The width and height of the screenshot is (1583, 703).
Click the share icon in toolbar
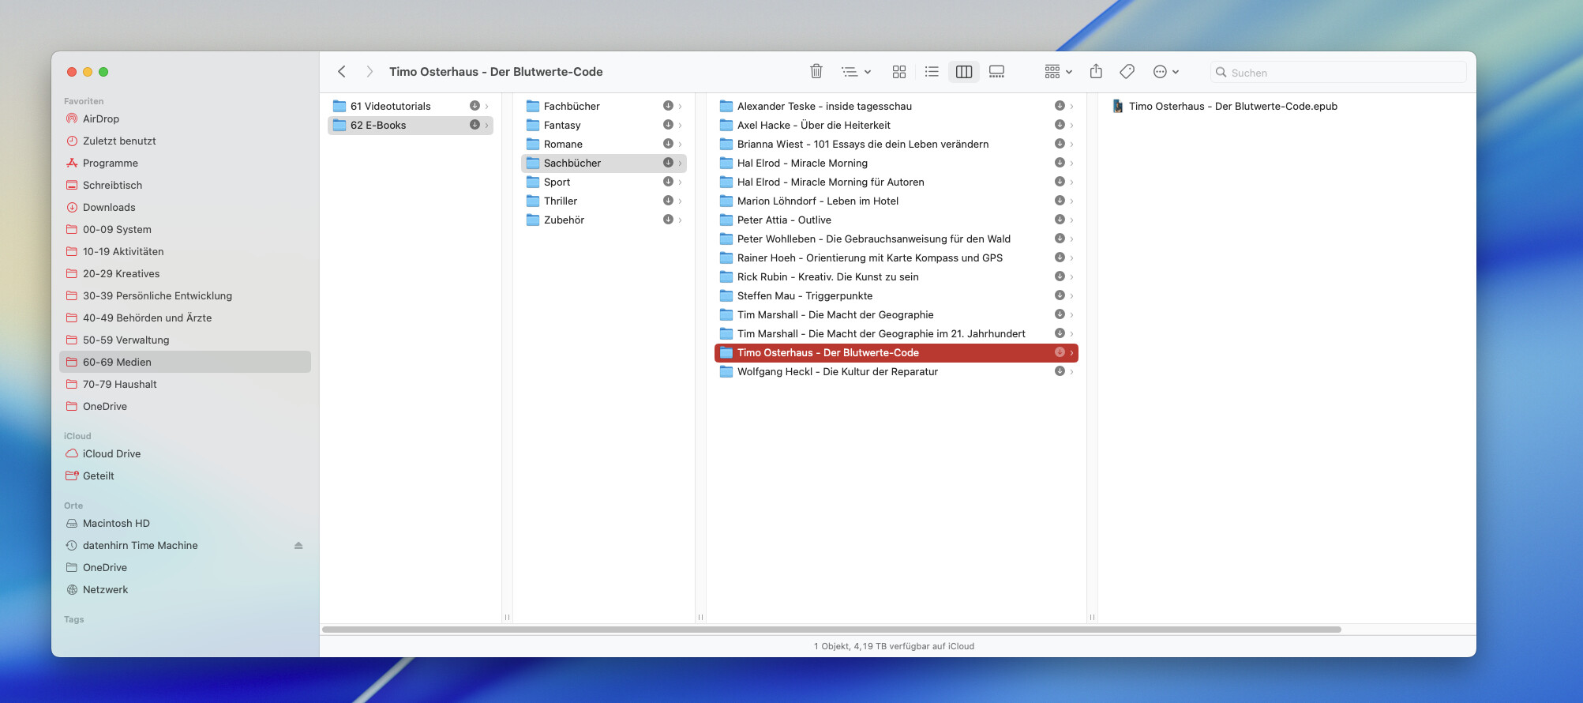tap(1096, 72)
